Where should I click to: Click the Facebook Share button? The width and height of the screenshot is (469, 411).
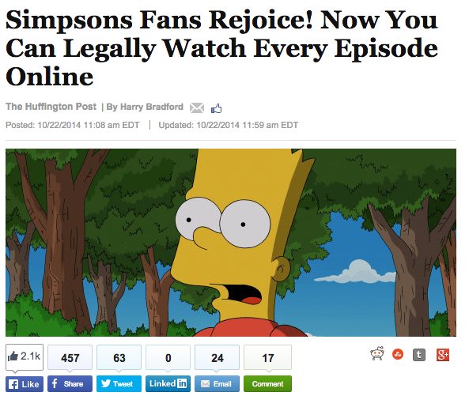pyautogui.click(x=70, y=383)
